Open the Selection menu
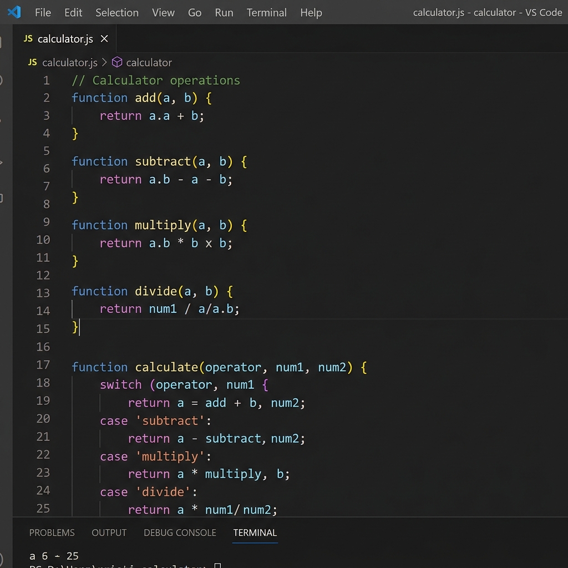568x568 pixels. click(117, 13)
